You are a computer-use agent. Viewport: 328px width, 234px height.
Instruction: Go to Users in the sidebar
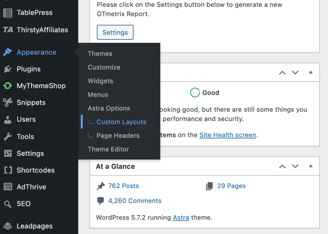point(26,119)
